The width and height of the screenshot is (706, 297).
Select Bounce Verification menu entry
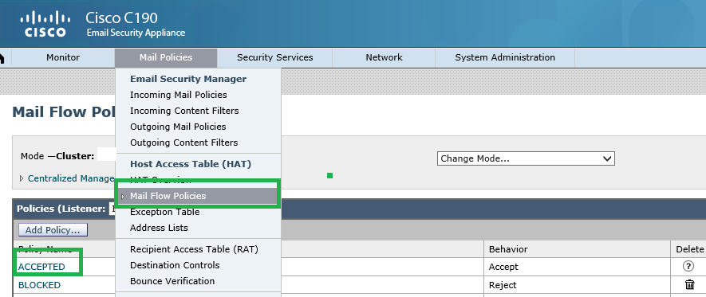[x=172, y=281]
